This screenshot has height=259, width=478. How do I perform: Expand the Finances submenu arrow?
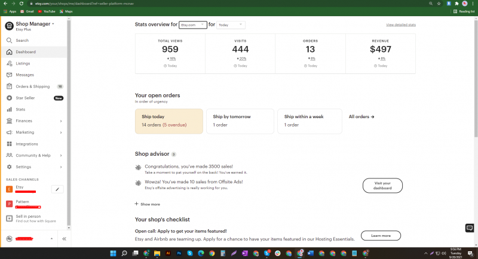coord(61,121)
